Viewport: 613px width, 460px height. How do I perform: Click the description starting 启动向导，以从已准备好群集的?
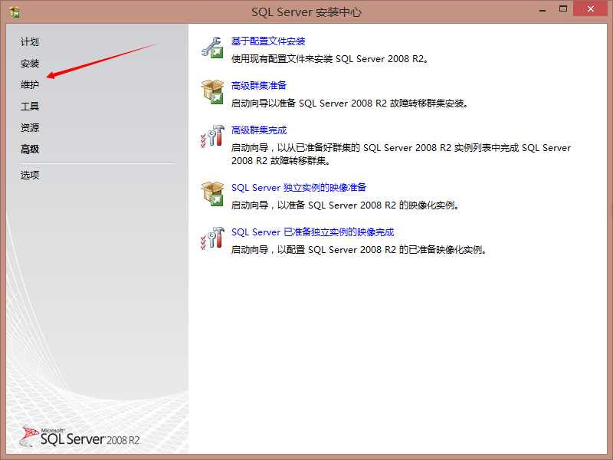(401, 154)
